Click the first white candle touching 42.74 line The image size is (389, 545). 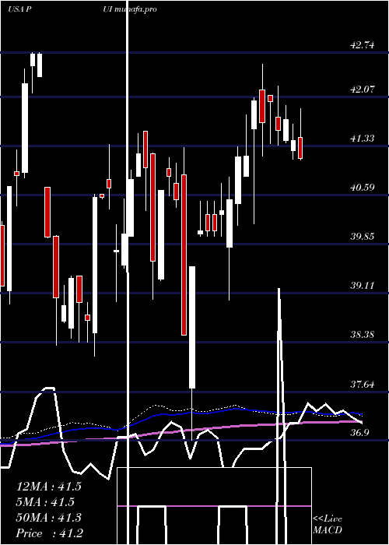(33, 59)
